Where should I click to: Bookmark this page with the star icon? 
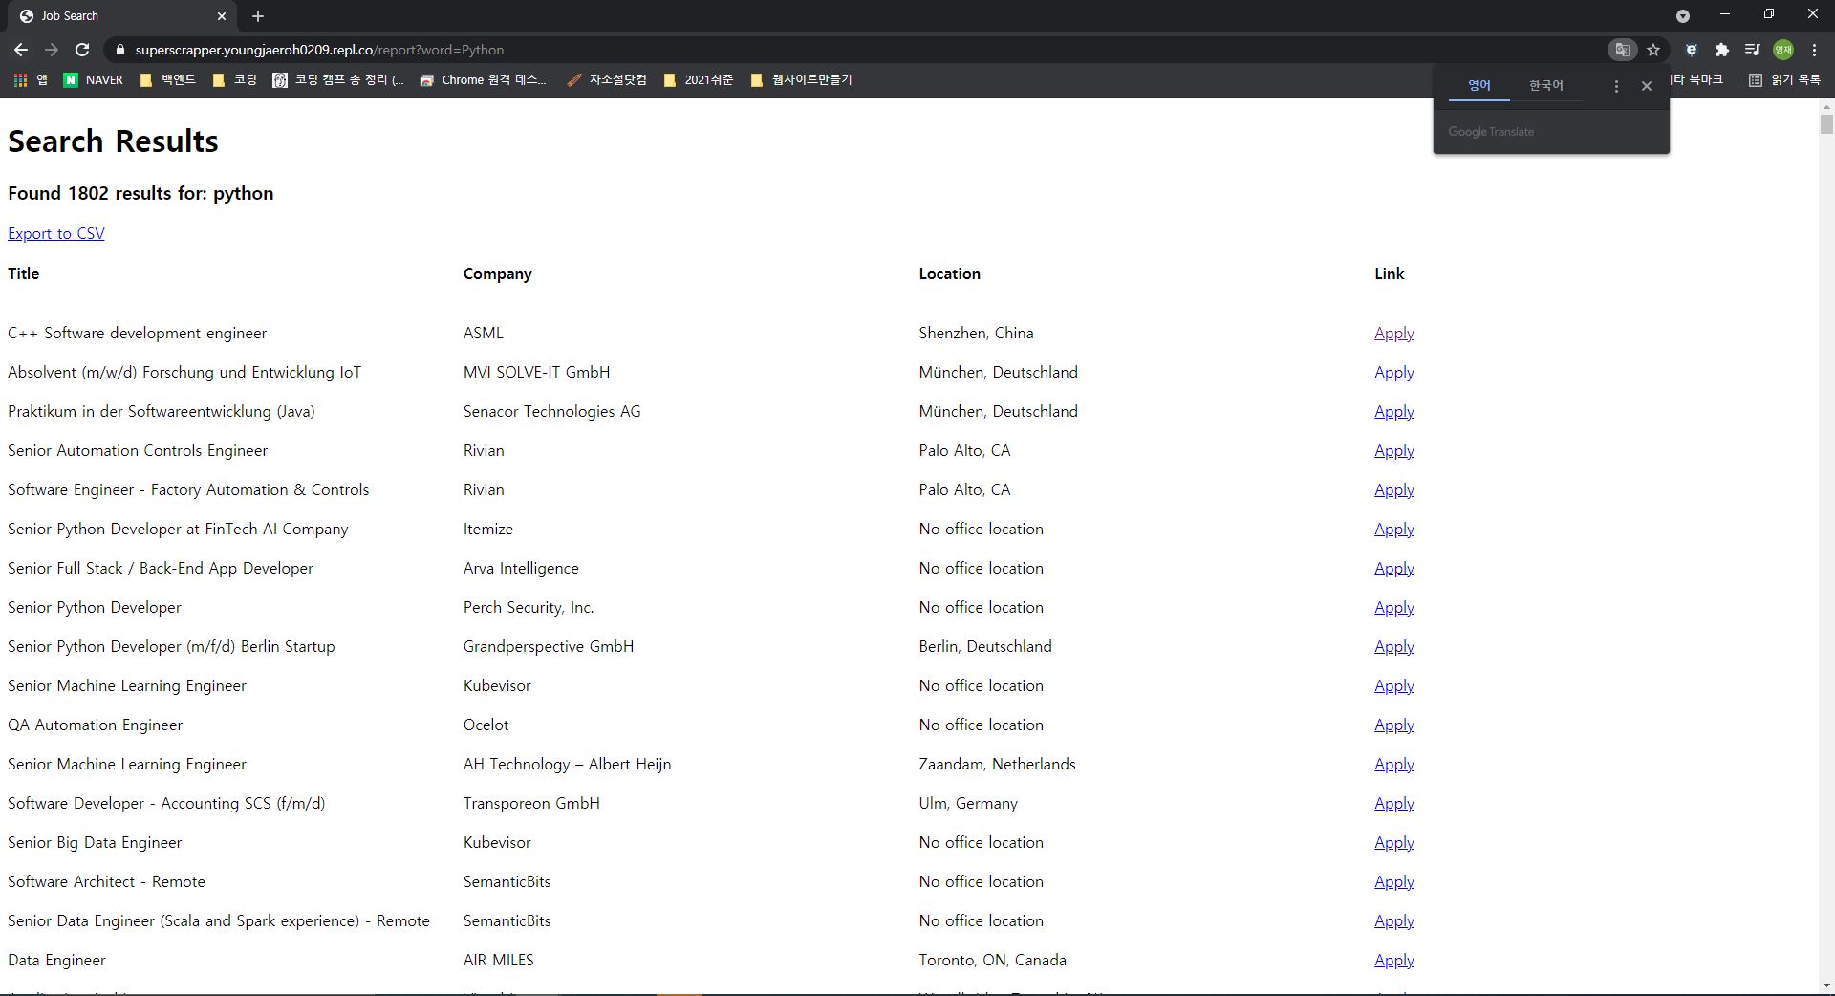(1653, 50)
